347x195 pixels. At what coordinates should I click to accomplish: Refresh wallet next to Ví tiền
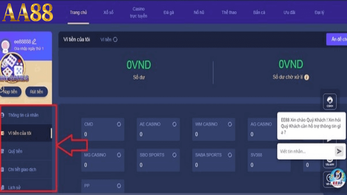point(115,39)
